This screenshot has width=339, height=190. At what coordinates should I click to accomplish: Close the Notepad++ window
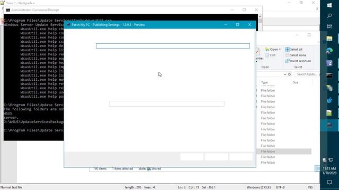[x=313, y=3]
